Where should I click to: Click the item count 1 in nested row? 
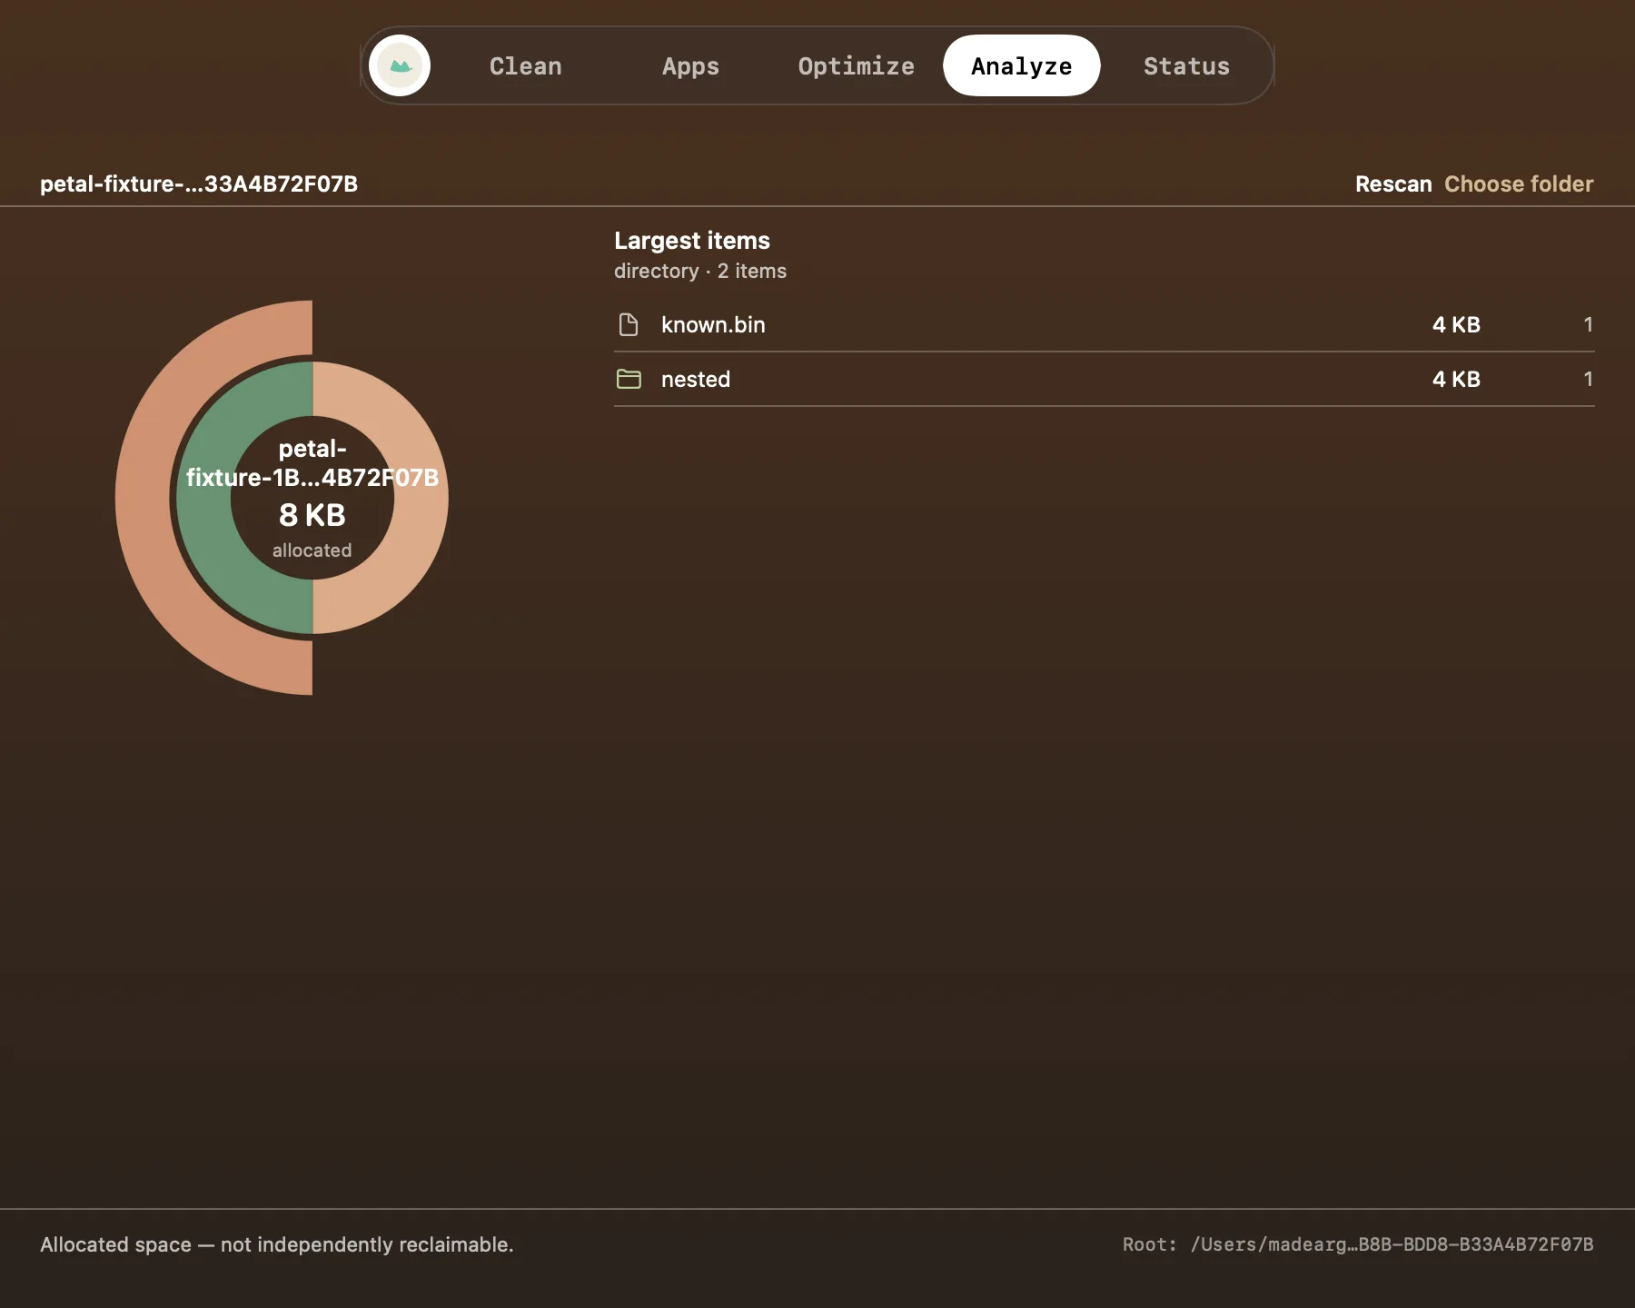coord(1588,379)
